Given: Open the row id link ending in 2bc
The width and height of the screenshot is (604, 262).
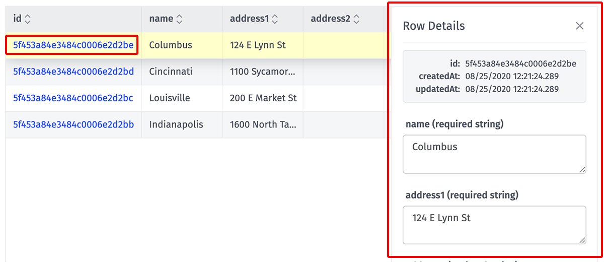Looking at the screenshot, I should (73, 98).
